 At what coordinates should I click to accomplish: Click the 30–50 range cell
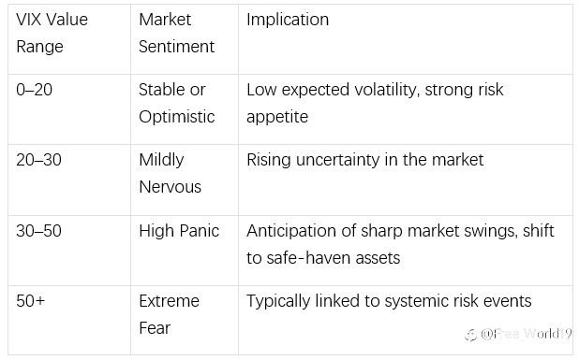69,251
